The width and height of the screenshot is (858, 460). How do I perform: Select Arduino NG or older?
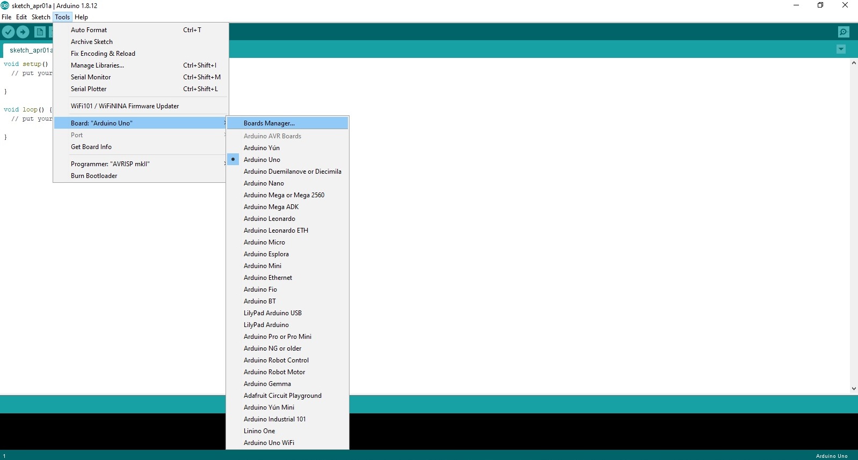tap(287, 348)
